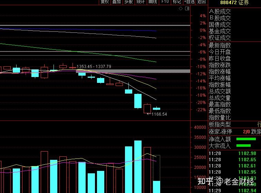Image resolution: width=261 pixels, height=193 pixels.
Task: Activate the 画线 drawing tool
Action: point(153,2)
